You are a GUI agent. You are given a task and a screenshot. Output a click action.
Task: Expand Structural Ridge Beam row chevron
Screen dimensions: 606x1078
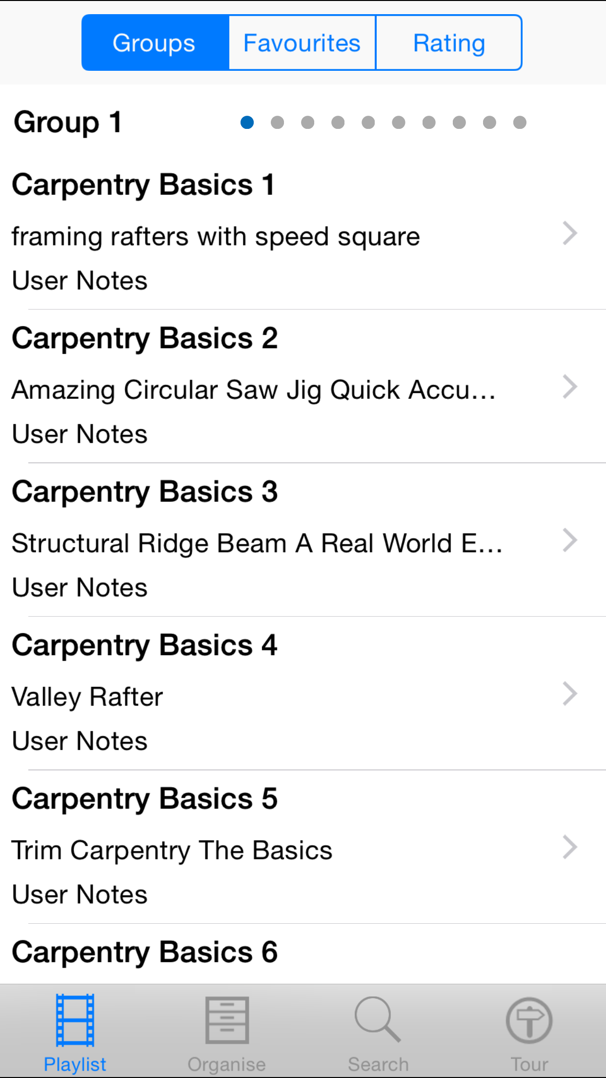pos(569,540)
